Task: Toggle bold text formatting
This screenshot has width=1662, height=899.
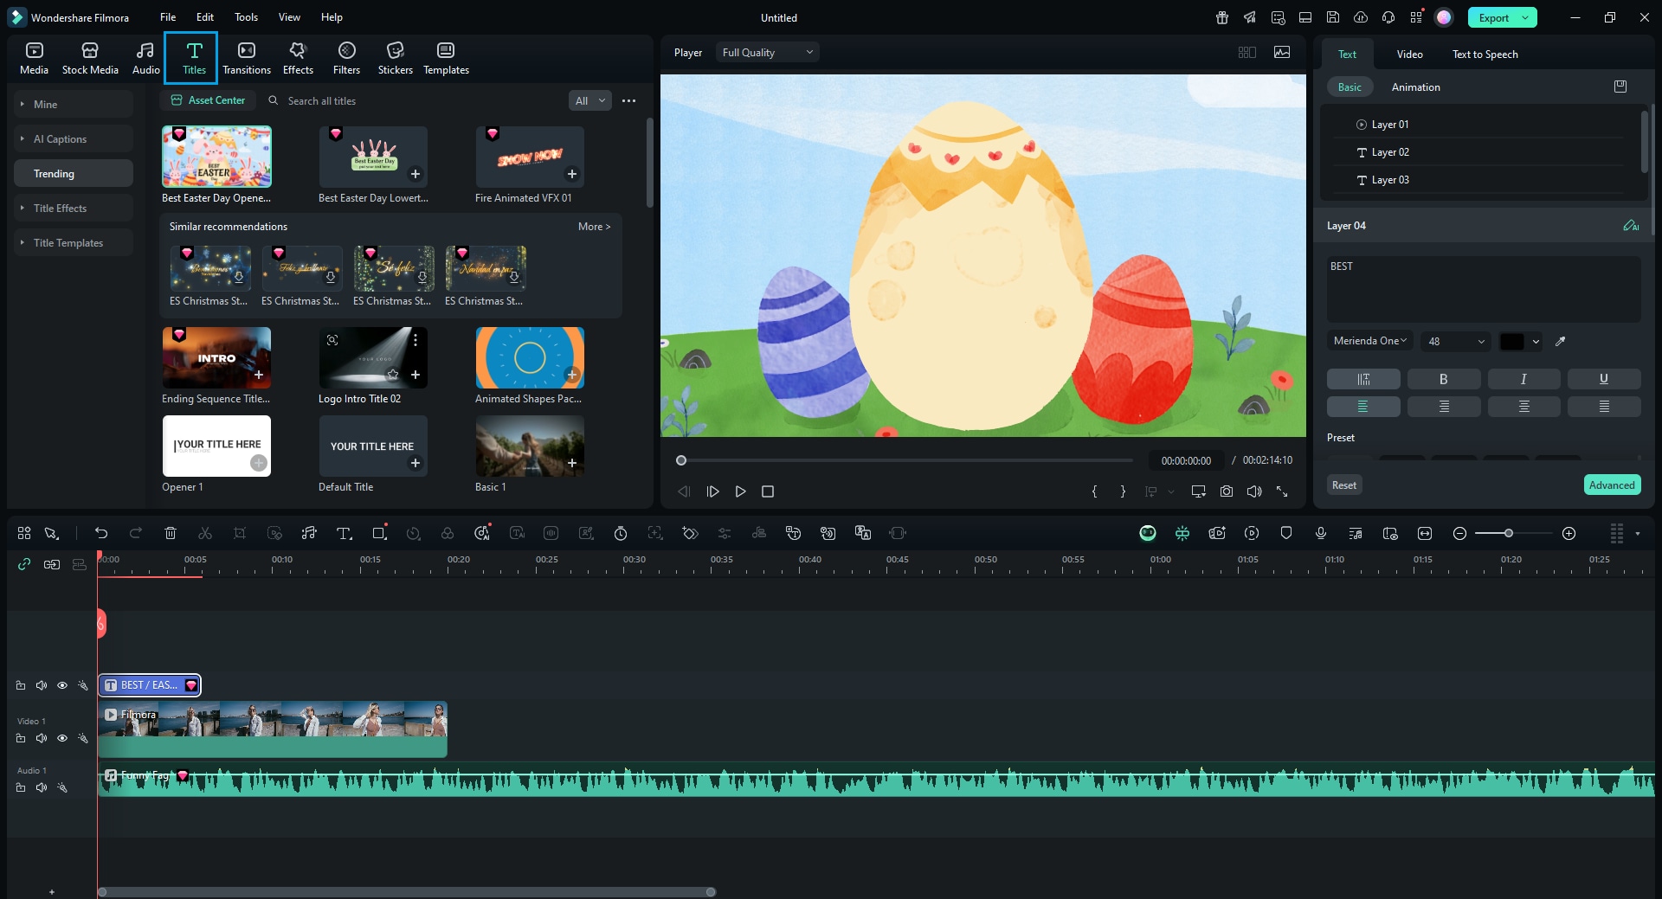Action: coord(1443,379)
